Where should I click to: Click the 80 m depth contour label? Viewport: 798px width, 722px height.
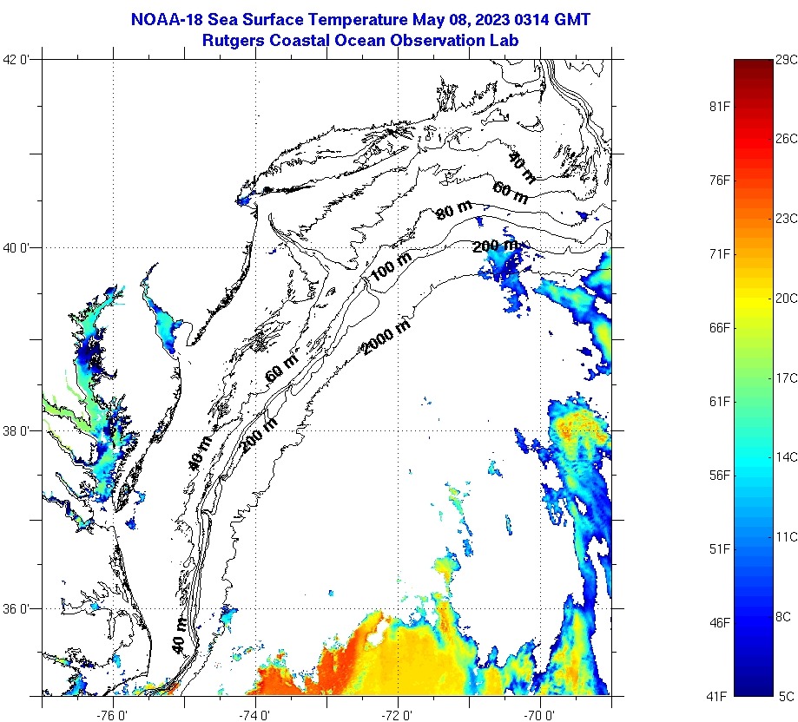(x=454, y=209)
